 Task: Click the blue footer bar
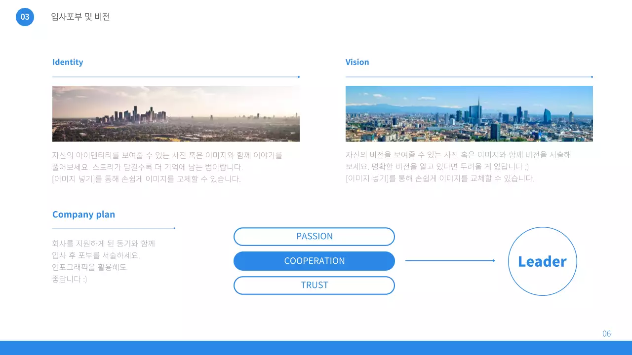pos(316,348)
